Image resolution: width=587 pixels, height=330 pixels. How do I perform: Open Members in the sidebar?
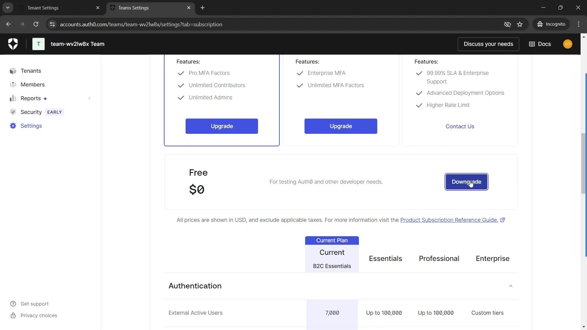point(32,85)
